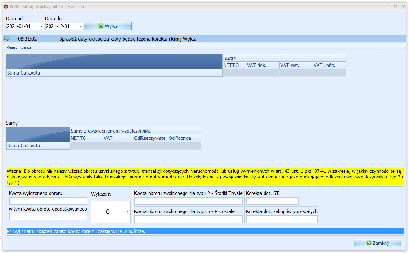409x253 pixels.
Task: Focus the Korekta dot. ŚT. field
Action: (272, 201)
